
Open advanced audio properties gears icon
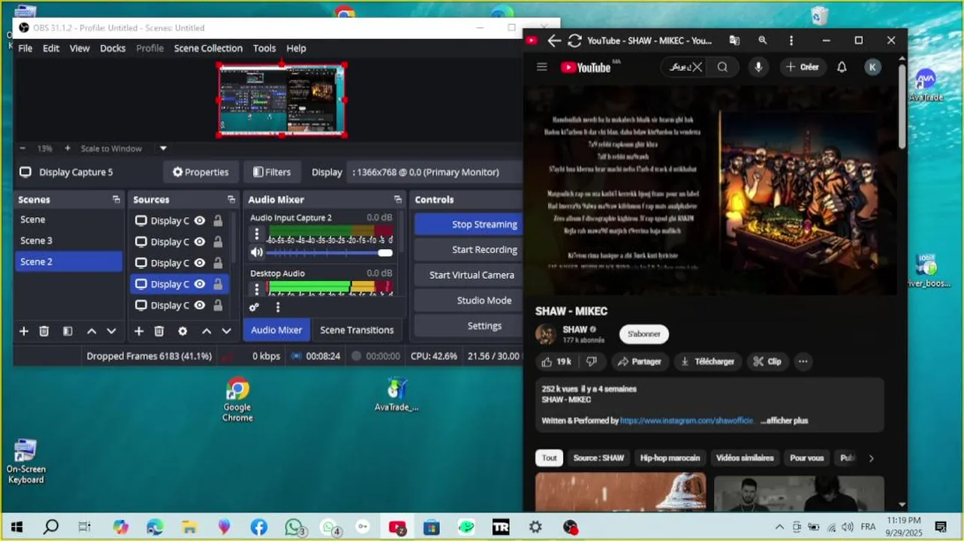click(x=255, y=307)
